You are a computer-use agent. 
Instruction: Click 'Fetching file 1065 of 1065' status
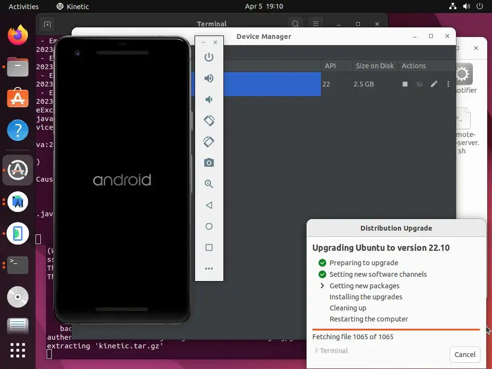[x=353, y=337]
